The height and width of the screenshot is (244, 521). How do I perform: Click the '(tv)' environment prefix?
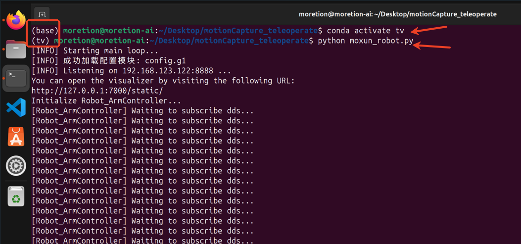(41, 41)
